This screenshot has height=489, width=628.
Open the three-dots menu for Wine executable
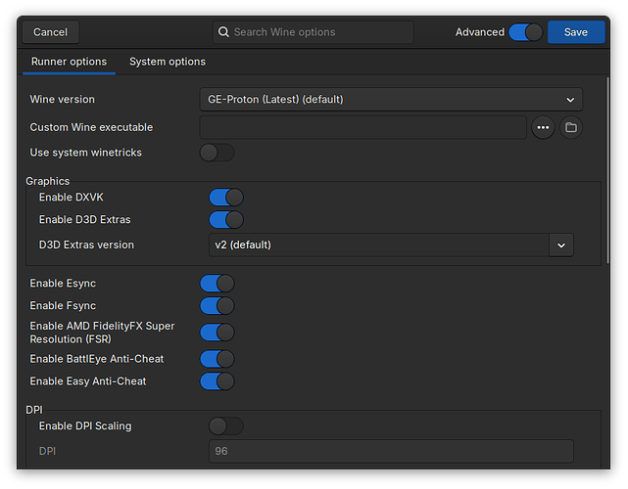pyautogui.click(x=543, y=127)
